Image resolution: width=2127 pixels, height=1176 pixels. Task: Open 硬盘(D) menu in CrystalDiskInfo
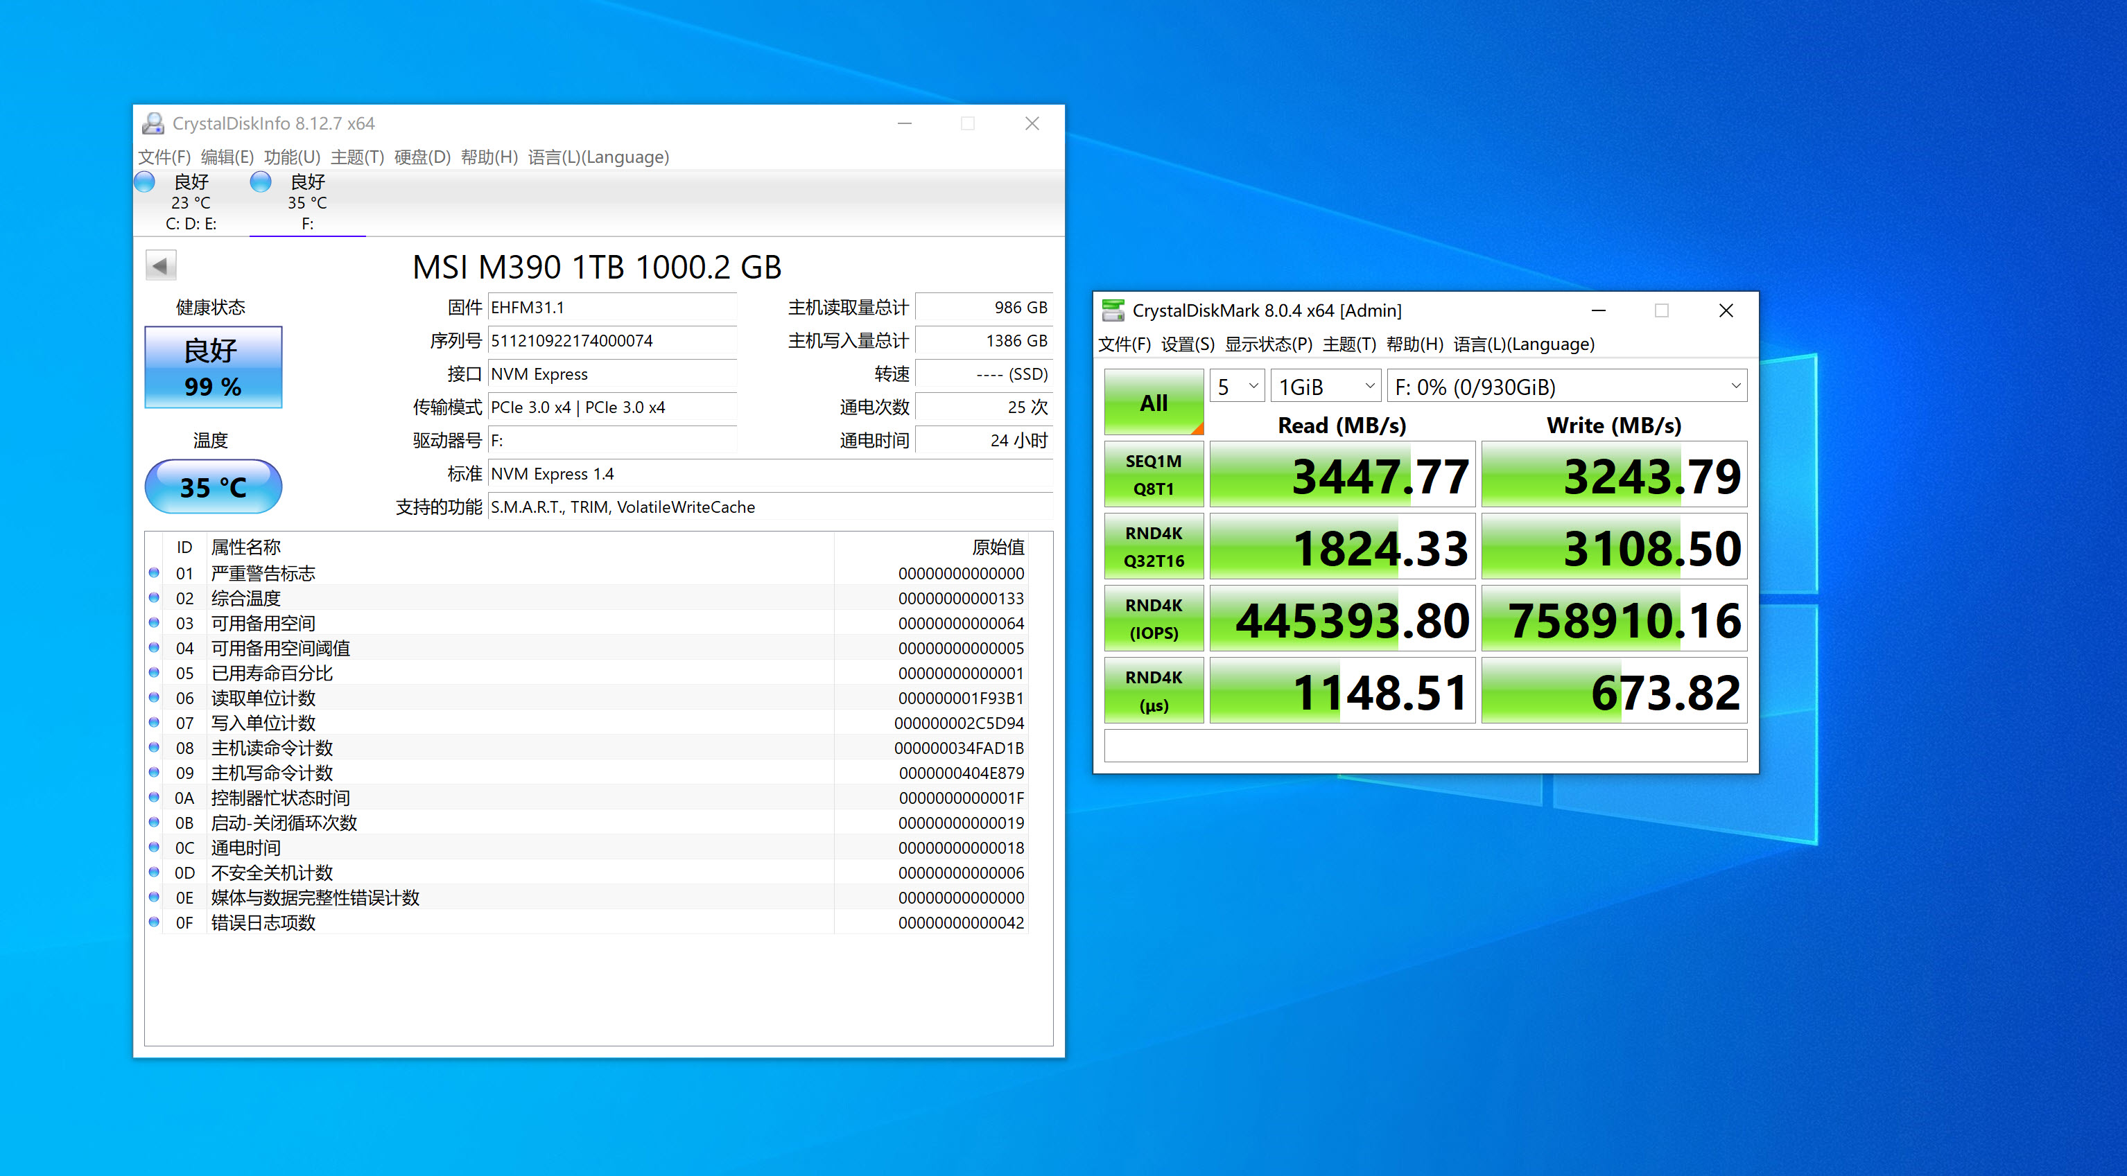point(422,157)
